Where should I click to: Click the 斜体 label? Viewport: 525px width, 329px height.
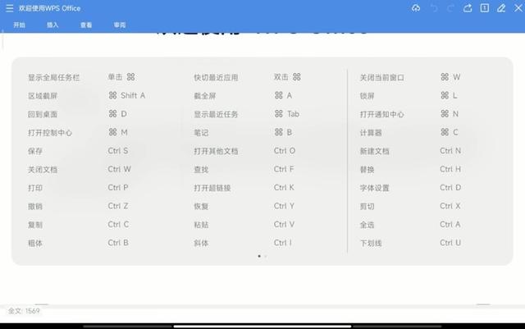(201, 244)
